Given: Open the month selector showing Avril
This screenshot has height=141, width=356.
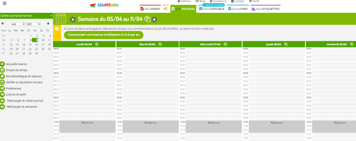Looking at the screenshot, I should point(18,24).
